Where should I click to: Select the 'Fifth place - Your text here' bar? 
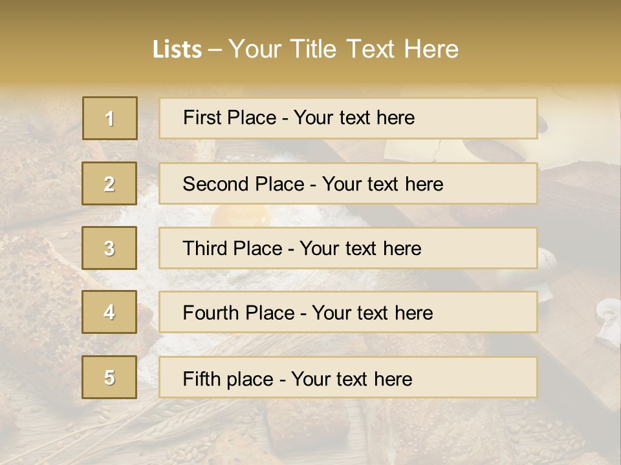pos(348,377)
